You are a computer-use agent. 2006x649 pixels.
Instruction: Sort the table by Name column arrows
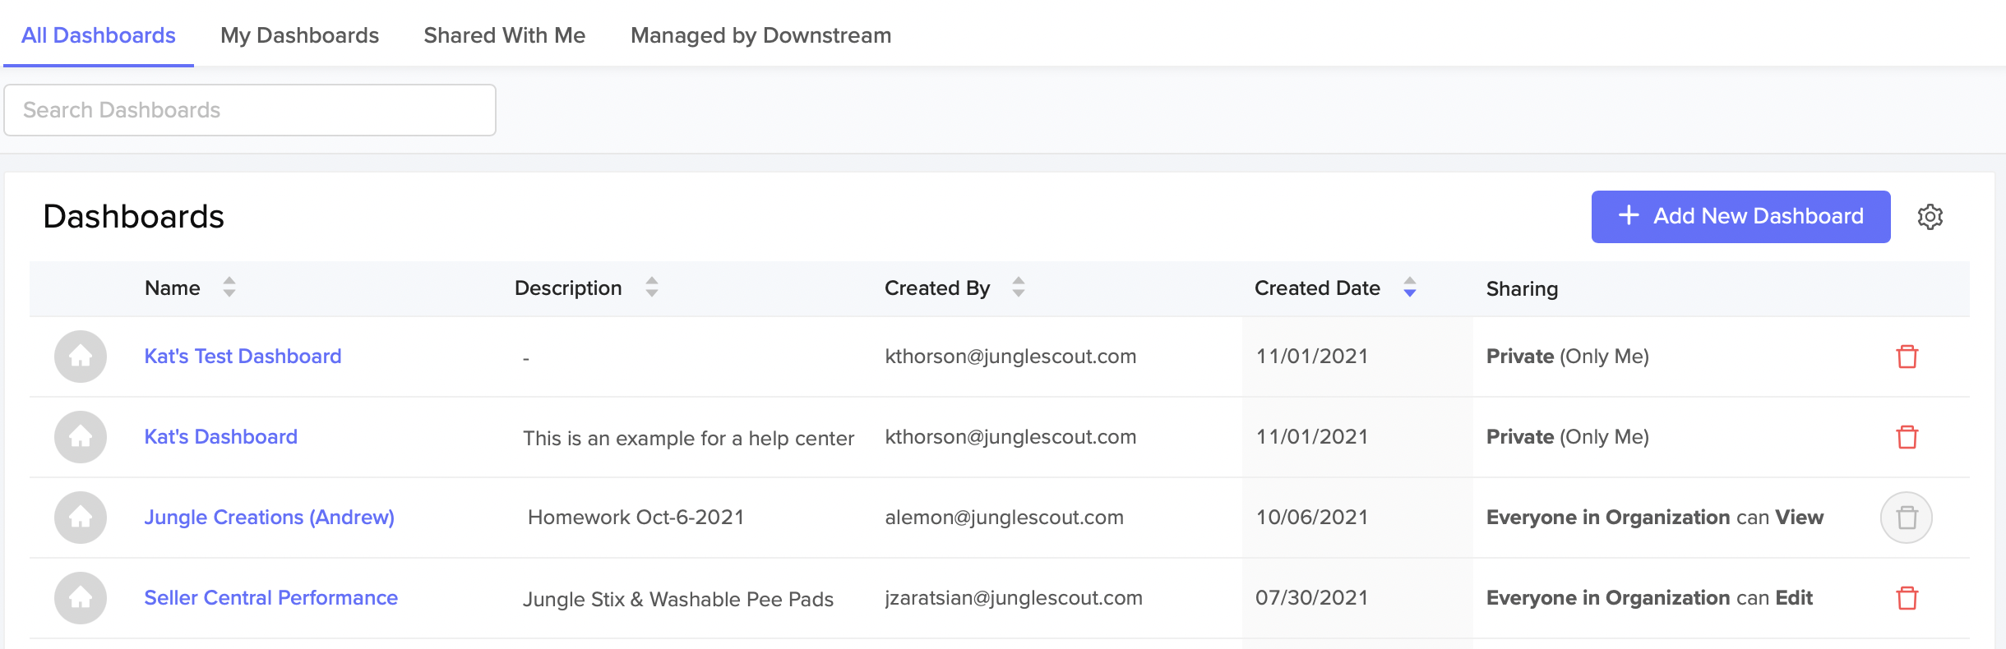click(x=229, y=288)
